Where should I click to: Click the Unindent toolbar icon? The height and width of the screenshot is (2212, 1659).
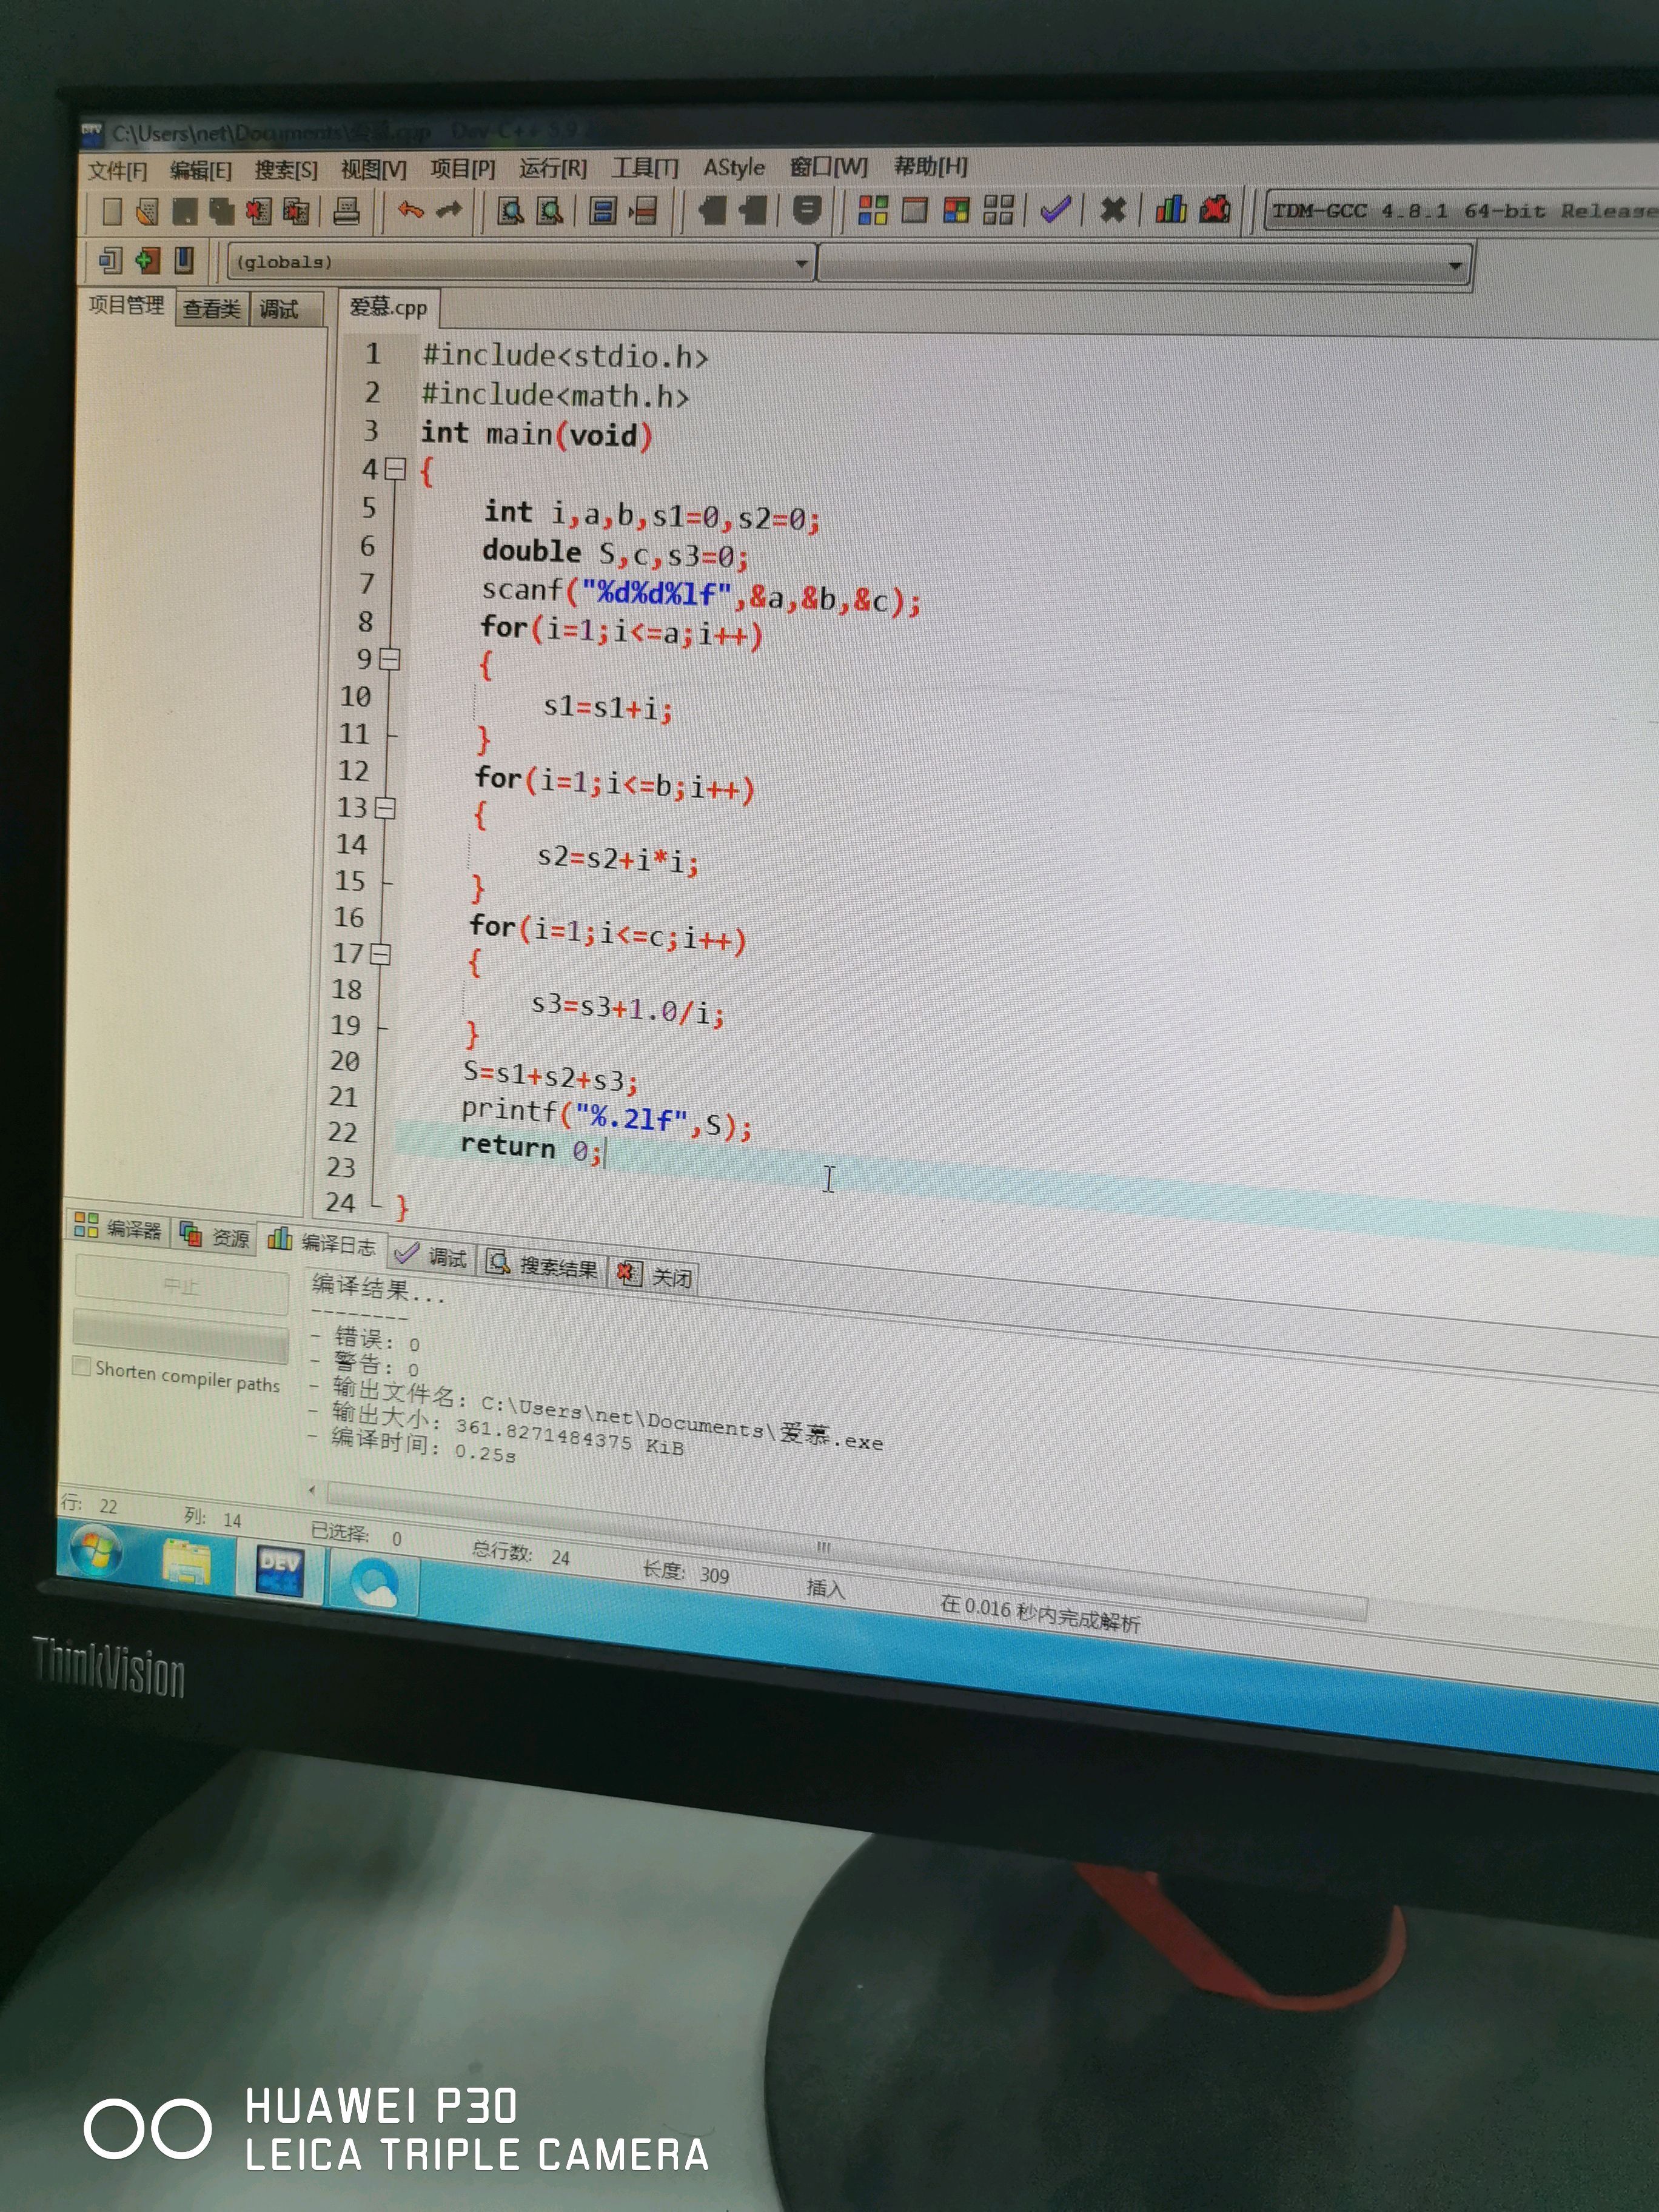click(753, 210)
